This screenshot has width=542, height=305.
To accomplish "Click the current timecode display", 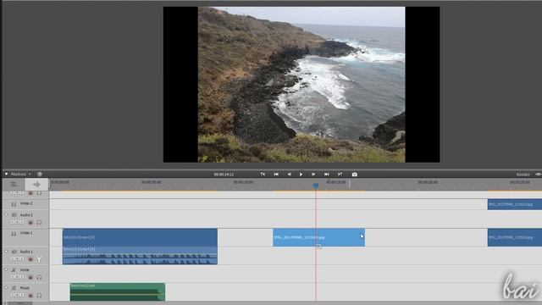I will coord(224,175).
